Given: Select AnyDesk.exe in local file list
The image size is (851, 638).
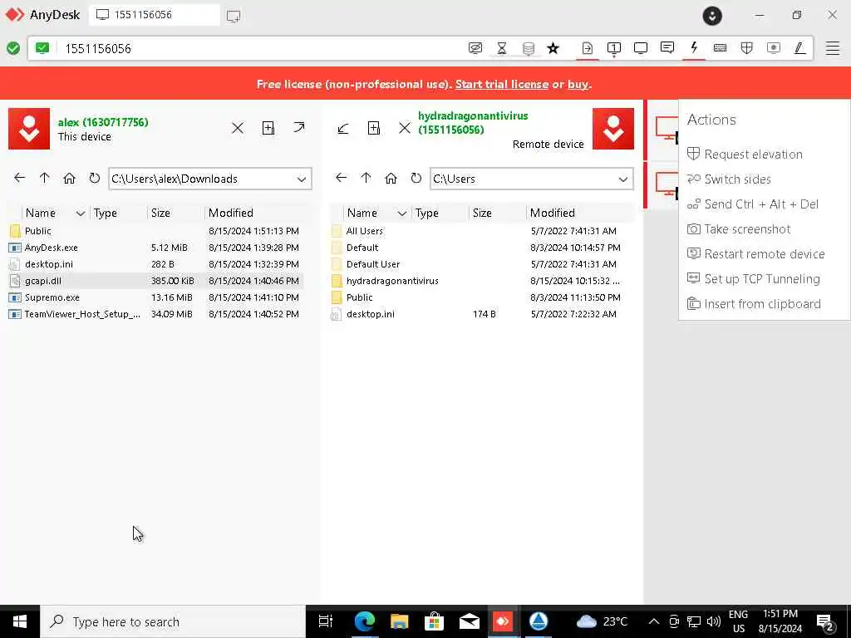Looking at the screenshot, I should point(155,248).
